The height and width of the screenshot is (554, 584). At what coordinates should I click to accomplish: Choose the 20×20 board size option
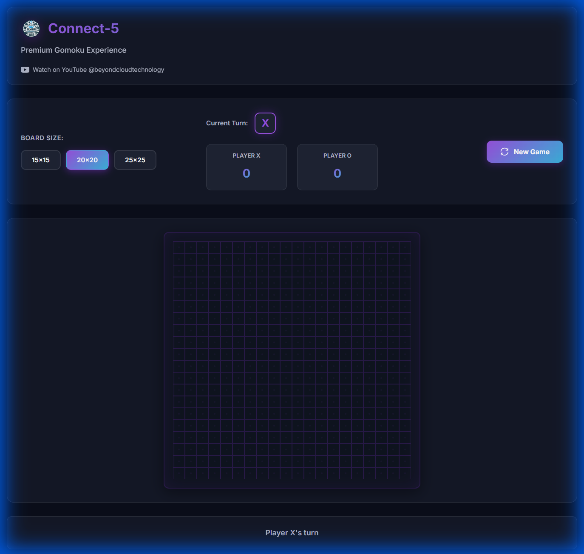[87, 160]
